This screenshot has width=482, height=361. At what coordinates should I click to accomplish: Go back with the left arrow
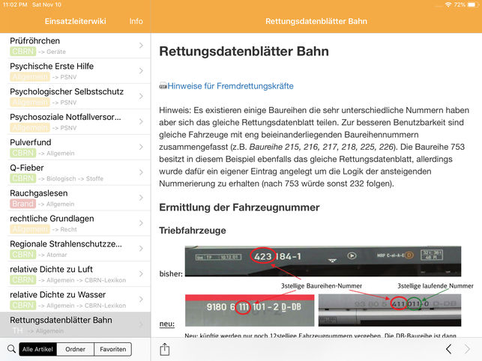tap(448, 349)
